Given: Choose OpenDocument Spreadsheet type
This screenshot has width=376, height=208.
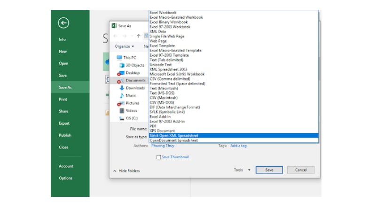Looking at the screenshot, I should coord(234,141).
